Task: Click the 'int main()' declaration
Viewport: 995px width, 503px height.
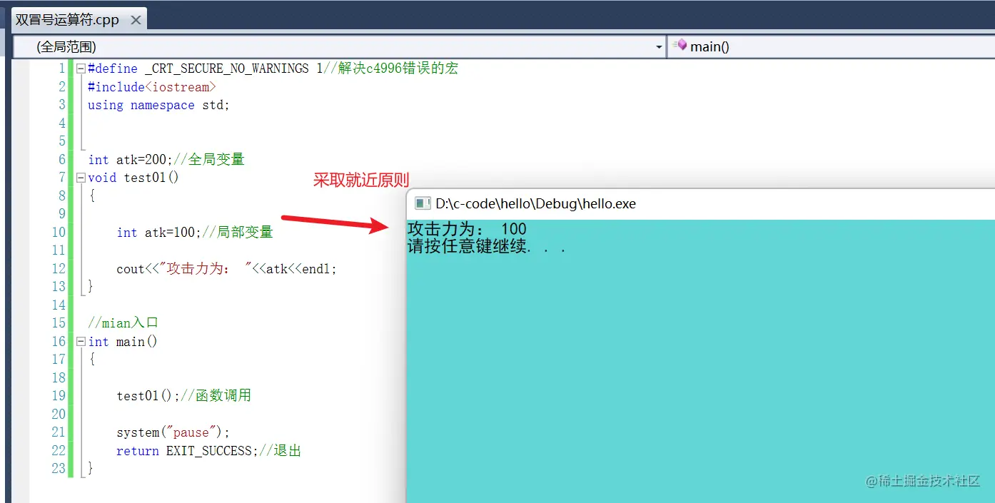Action: pos(123,342)
